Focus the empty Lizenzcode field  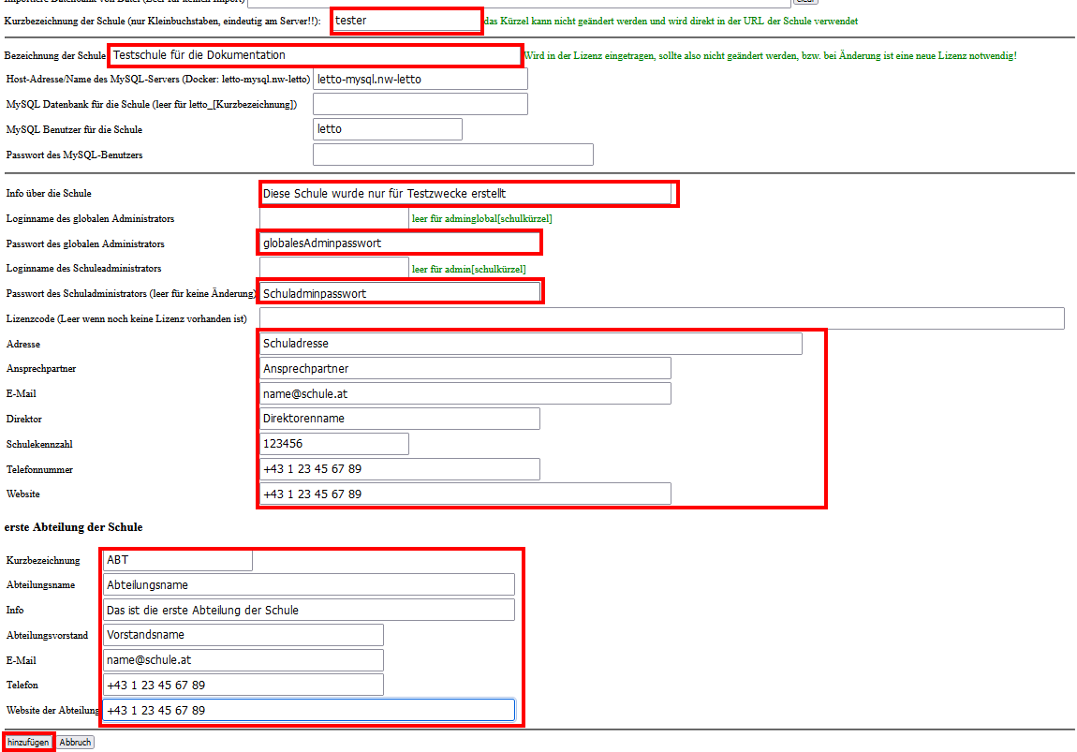661,318
